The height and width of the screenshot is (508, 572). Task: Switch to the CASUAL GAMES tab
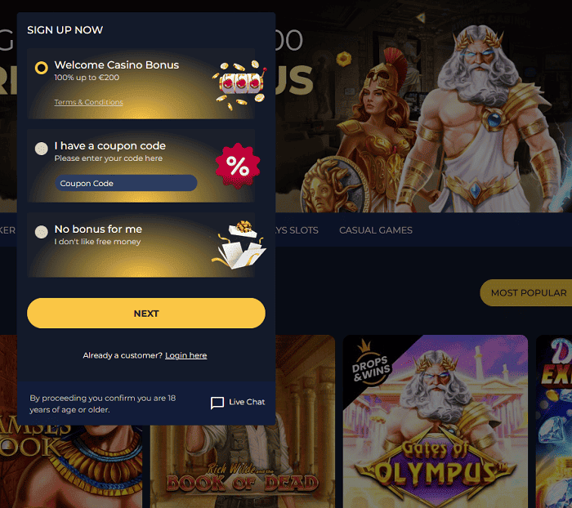pos(376,230)
